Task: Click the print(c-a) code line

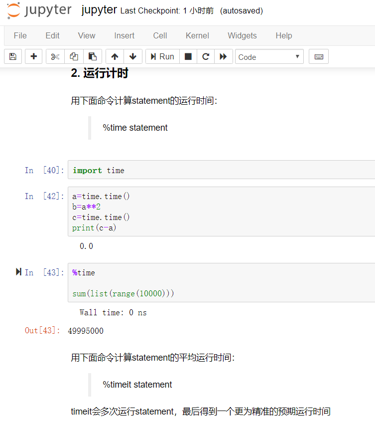Action: 94,227
